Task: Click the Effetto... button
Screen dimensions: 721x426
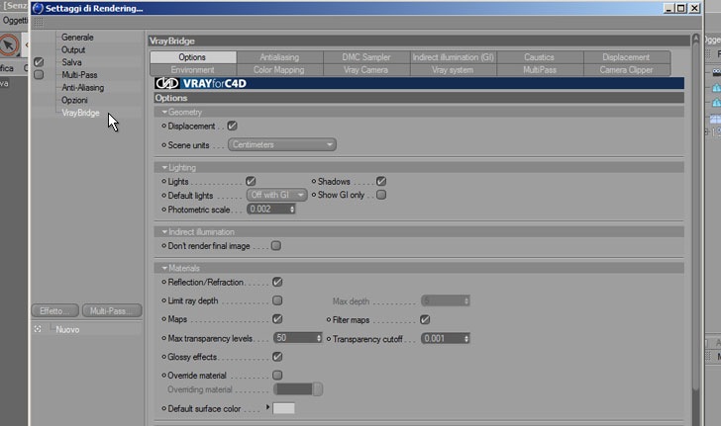Action: click(x=54, y=310)
